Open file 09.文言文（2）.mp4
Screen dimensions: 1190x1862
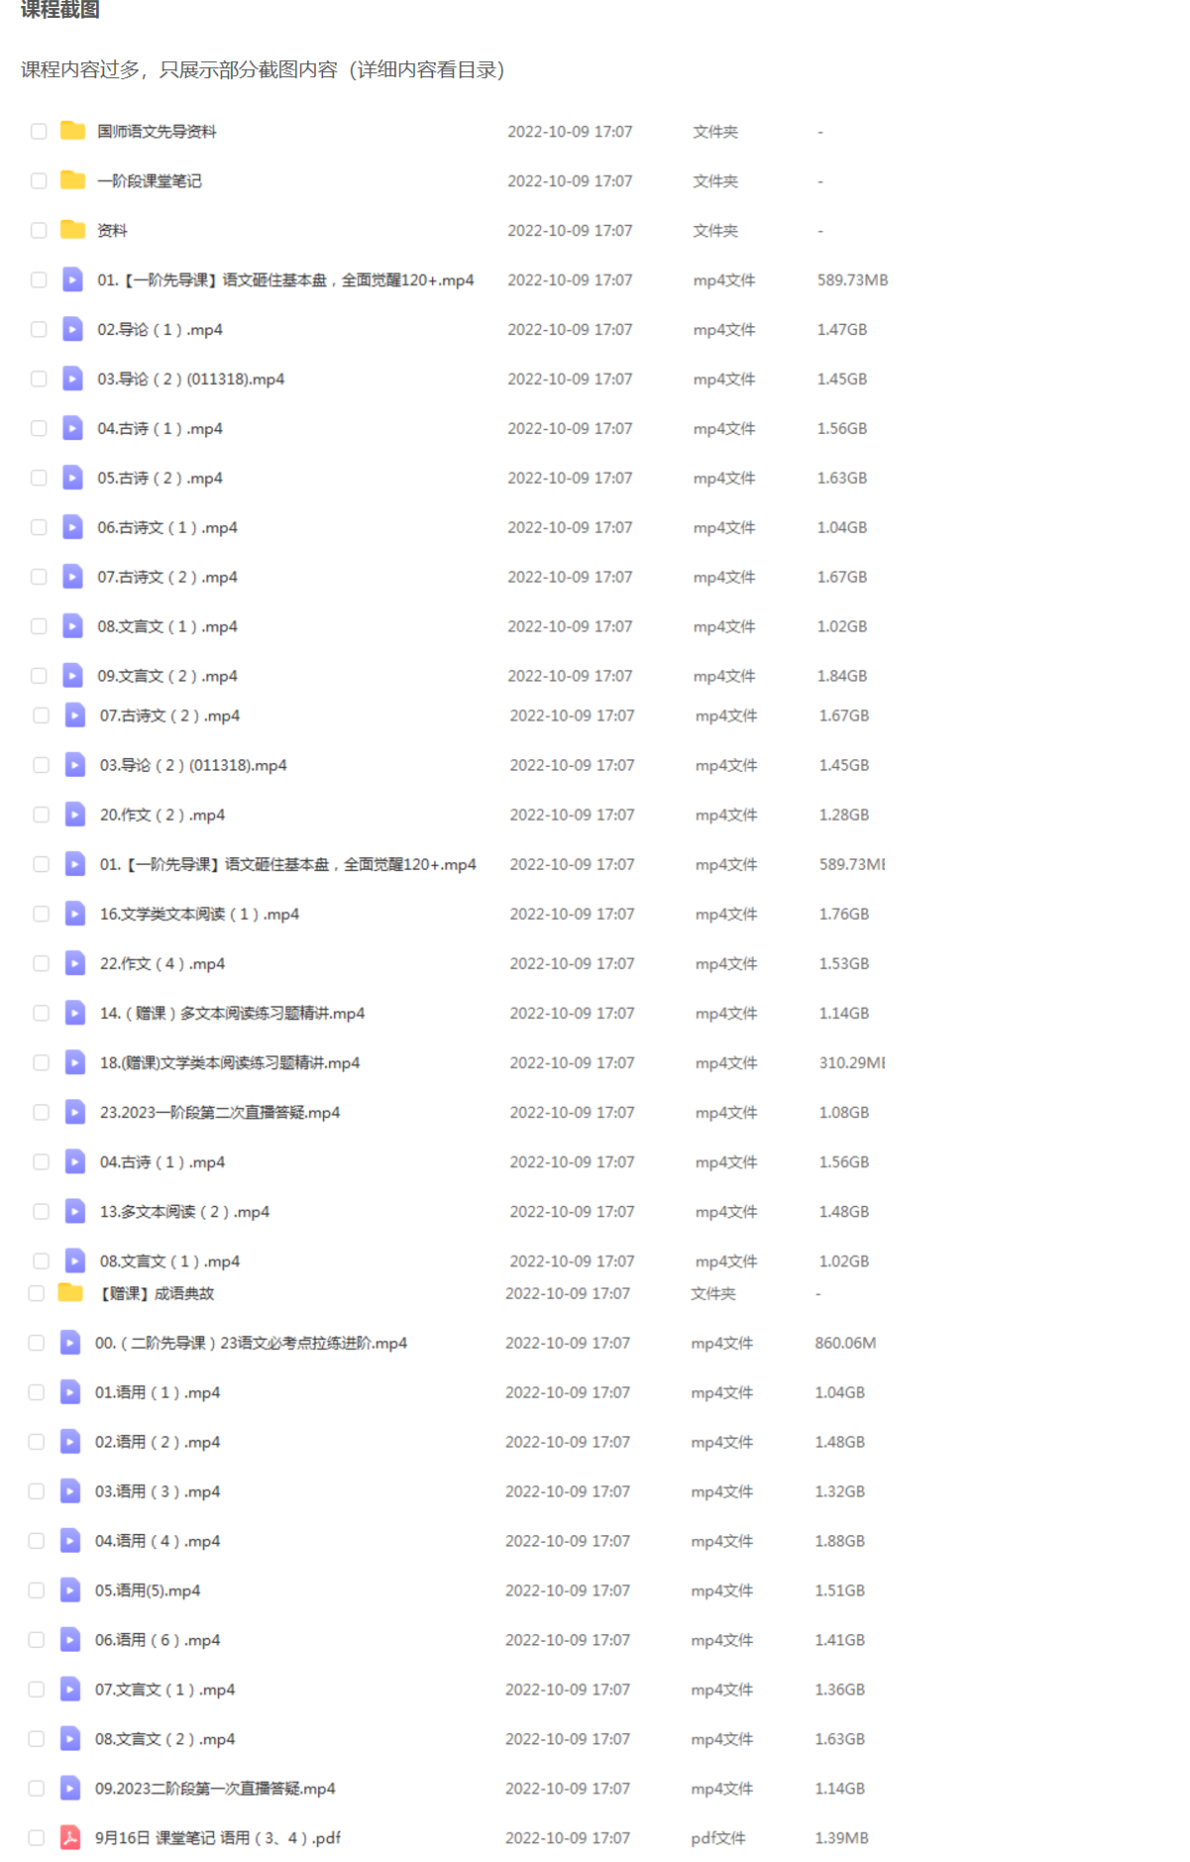pyautogui.click(x=167, y=676)
